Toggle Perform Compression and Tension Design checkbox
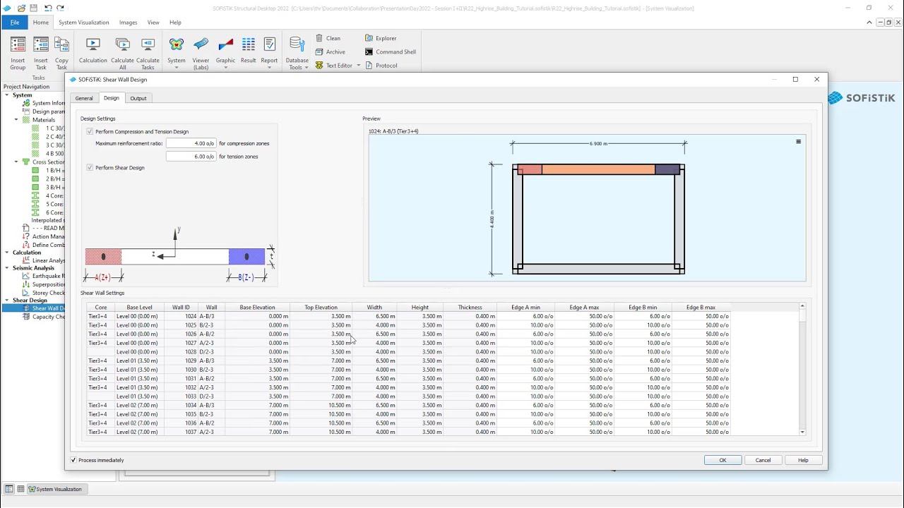Image resolution: width=904 pixels, height=508 pixels. click(90, 131)
